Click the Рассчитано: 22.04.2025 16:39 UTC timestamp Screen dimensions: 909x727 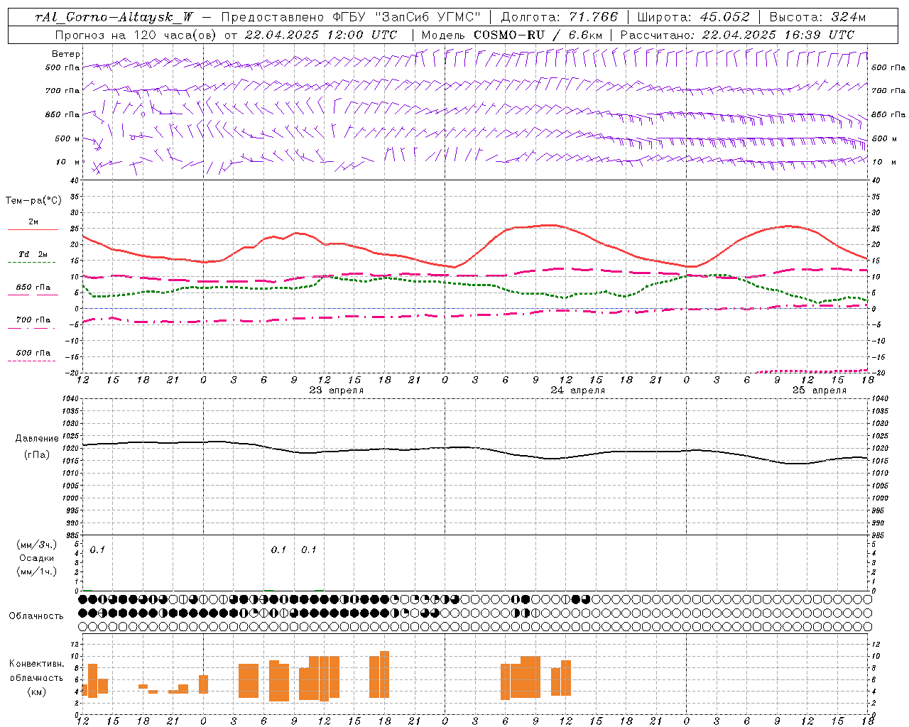(x=737, y=35)
